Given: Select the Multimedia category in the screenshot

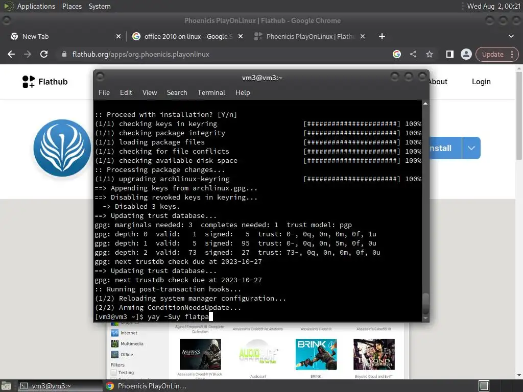Looking at the screenshot, I should coord(127,344).
